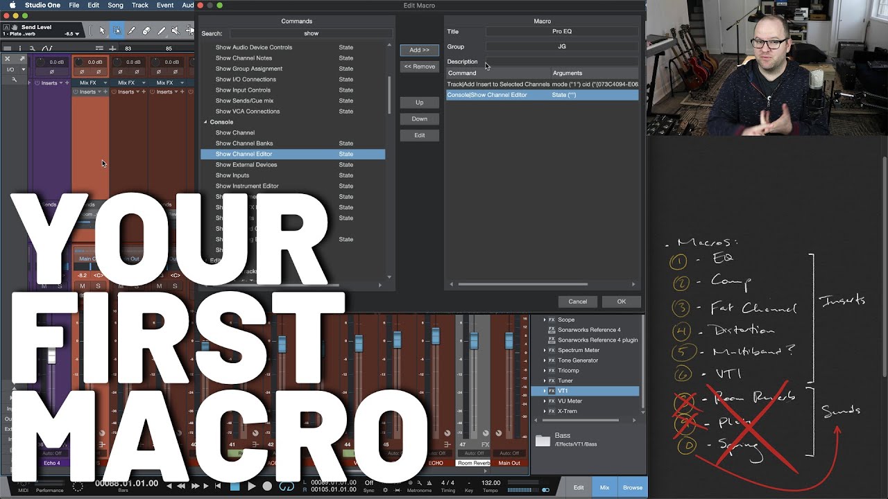Image resolution: width=888 pixels, height=499 pixels.
Task: Click the Record transport button
Action: click(x=268, y=487)
